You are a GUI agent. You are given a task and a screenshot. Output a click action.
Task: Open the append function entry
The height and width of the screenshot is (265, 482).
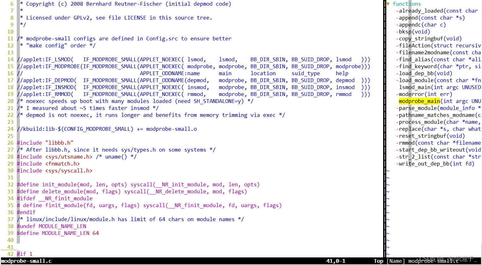[420, 17]
